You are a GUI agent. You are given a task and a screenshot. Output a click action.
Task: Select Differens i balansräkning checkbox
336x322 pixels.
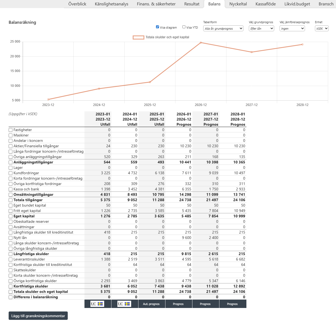pyautogui.click(x=11, y=297)
